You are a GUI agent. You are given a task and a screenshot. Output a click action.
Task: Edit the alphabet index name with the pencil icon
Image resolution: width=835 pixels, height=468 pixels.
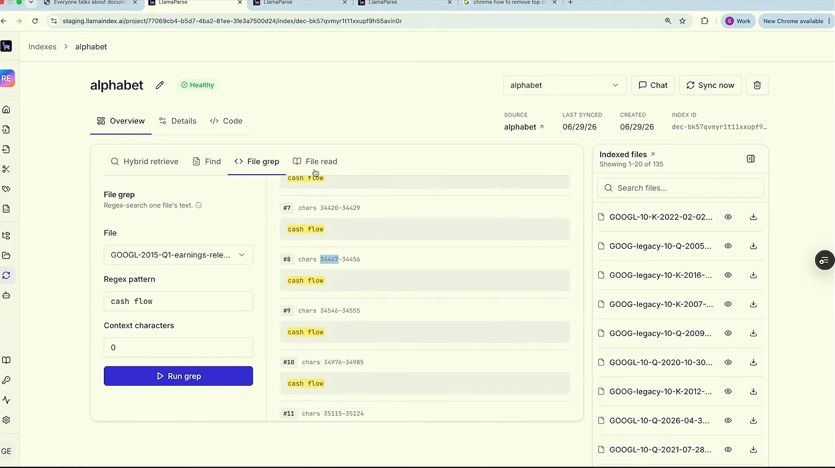coord(160,85)
